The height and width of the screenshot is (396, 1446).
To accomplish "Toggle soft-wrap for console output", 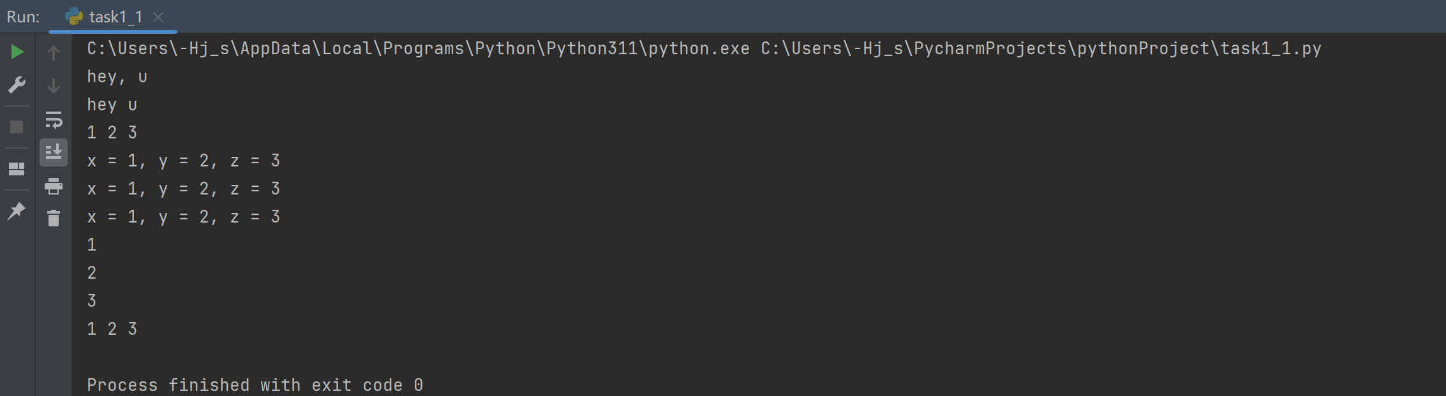I will (x=54, y=120).
